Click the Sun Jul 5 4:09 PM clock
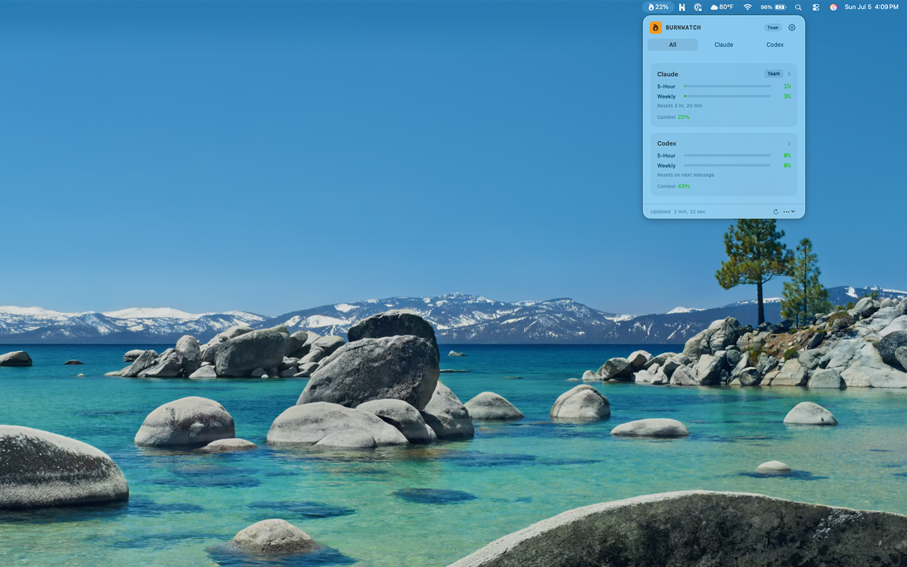This screenshot has height=567, width=907. [x=871, y=7]
